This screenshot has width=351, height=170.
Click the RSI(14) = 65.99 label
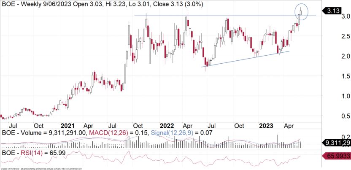tap(43, 153)
